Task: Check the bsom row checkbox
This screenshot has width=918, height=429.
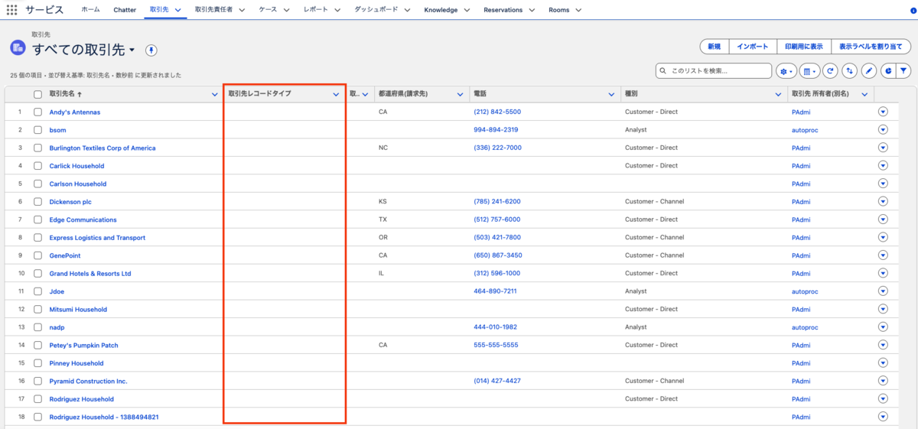Action: click(37, 130)
